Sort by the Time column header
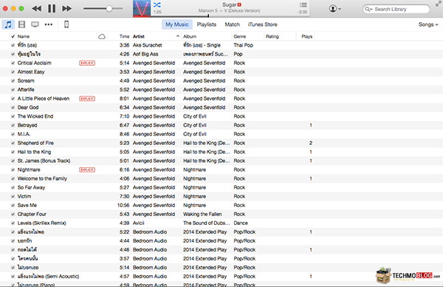443x287 pixels. [x=124, y=36]
